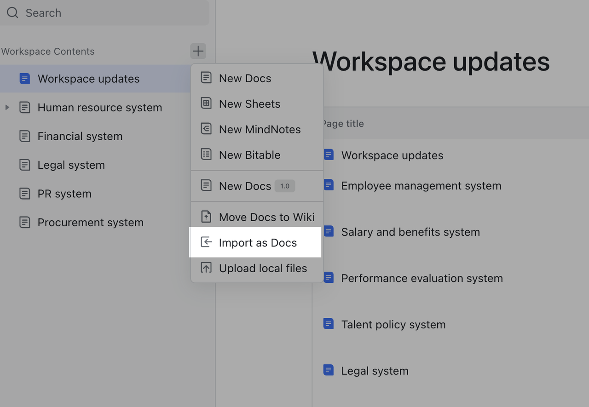Expand the Human resource system tree node
Image resolution: width=589 pixels, height=407 pixels.
tap(7, 108)
